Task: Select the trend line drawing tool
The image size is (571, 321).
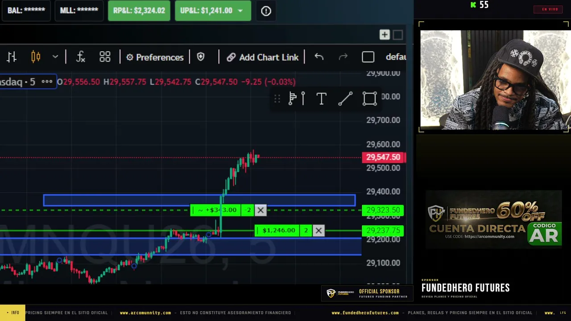Action: [345, 99]
